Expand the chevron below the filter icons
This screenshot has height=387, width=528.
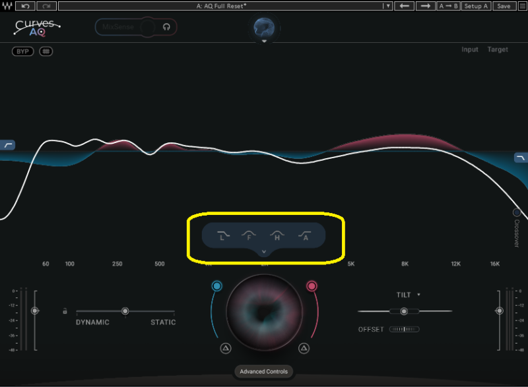(263, 251)
